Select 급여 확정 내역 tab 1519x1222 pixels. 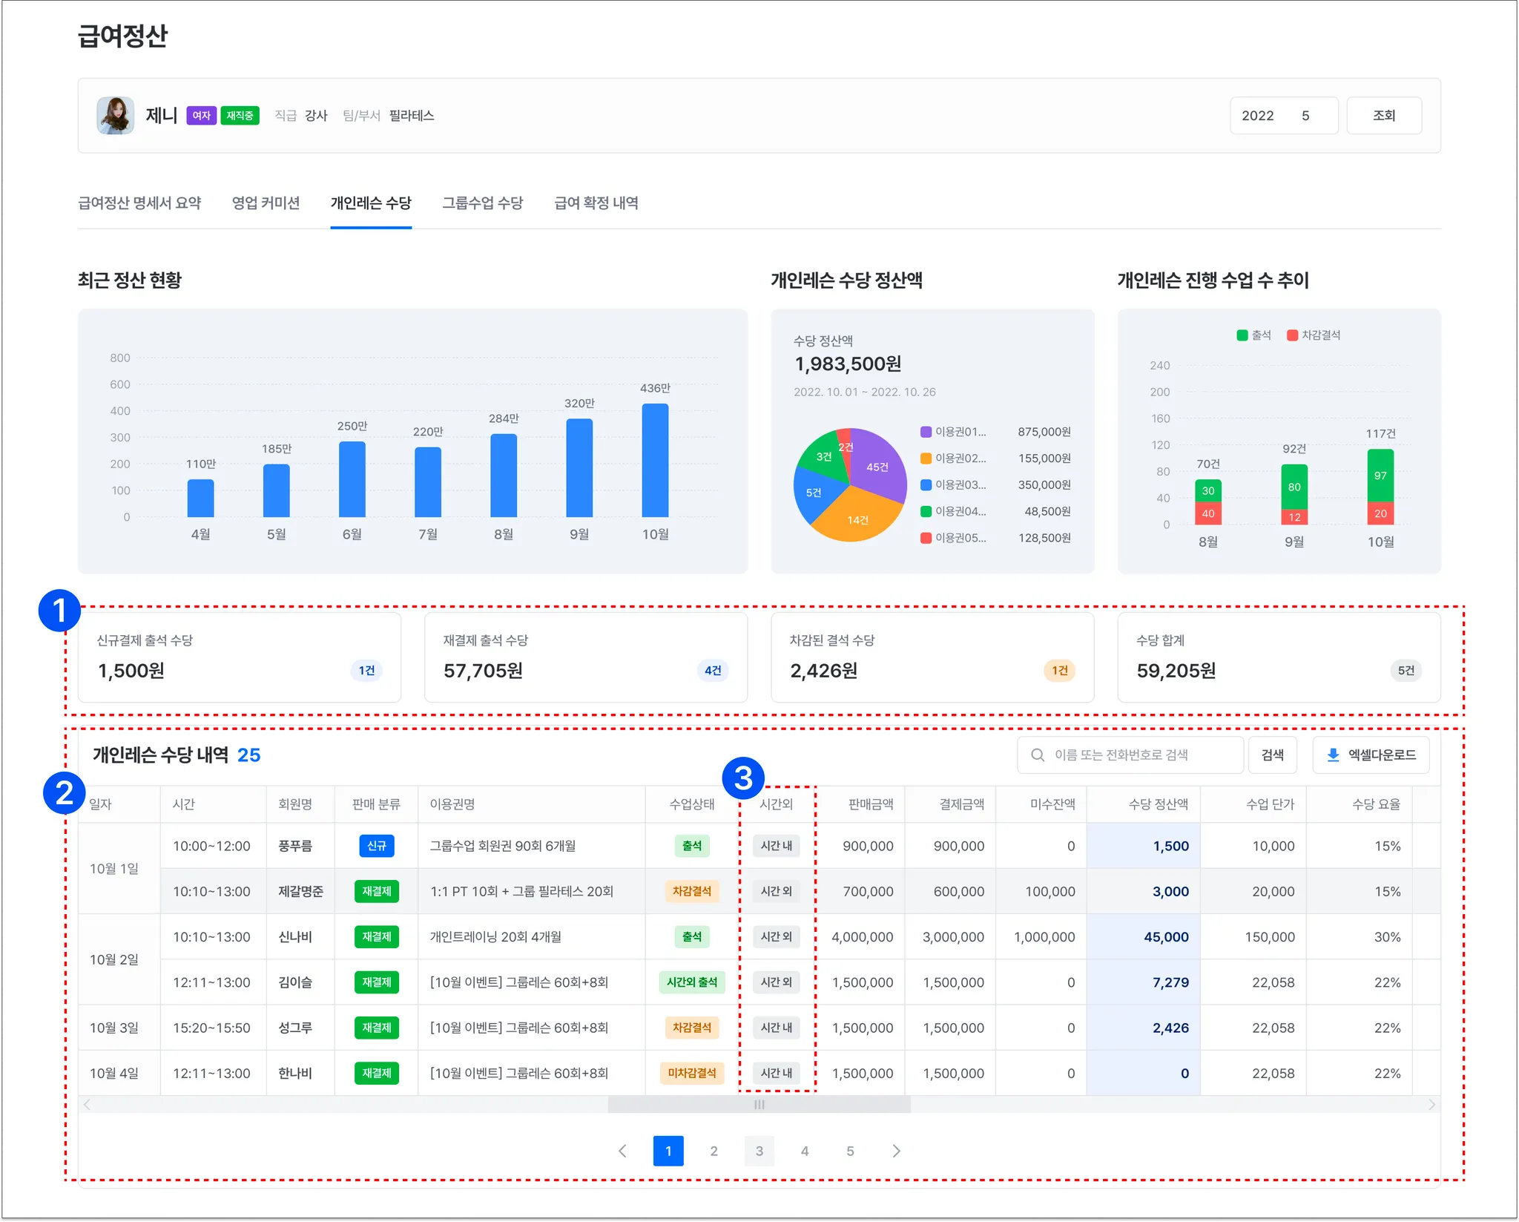(x=596, y=203)
